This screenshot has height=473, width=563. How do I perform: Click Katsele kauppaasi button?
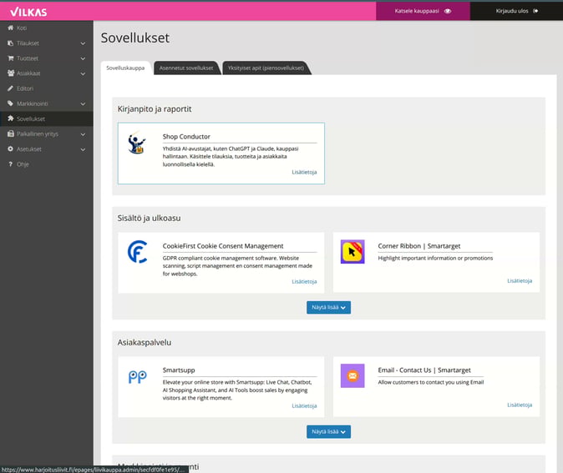coord(423,11)
